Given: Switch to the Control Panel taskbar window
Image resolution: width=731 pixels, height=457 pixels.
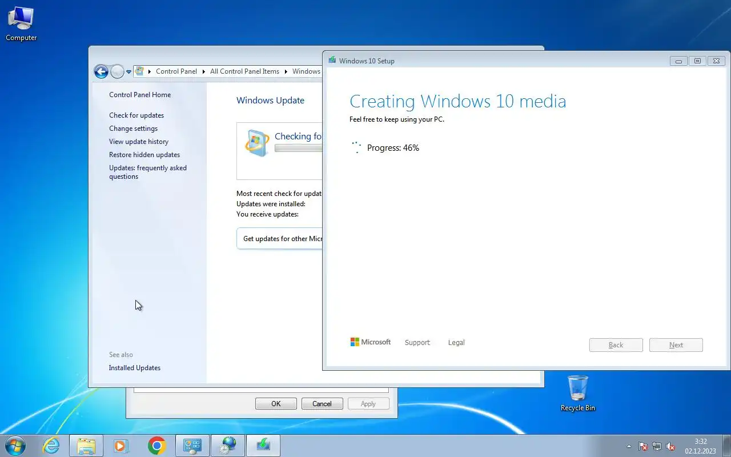Looking at the screenshot, I should [192, 446].
